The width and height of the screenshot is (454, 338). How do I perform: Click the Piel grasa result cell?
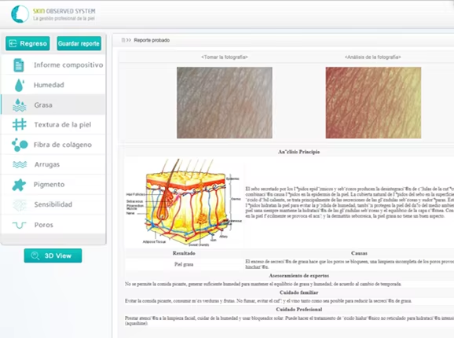(x=184, y=264)
